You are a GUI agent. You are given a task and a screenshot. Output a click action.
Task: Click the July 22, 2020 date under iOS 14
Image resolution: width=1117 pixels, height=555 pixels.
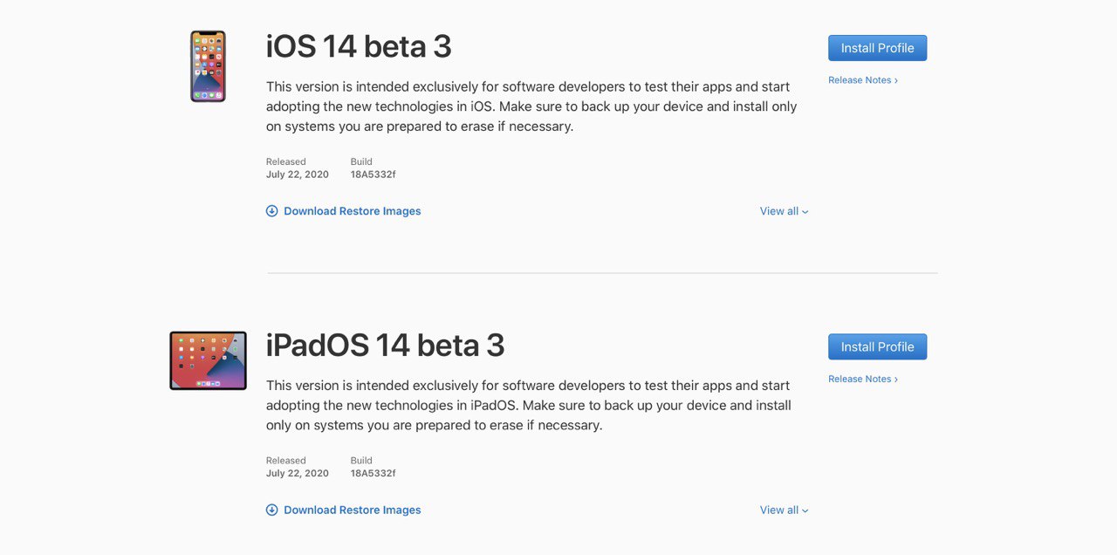[x=298, y=175]
